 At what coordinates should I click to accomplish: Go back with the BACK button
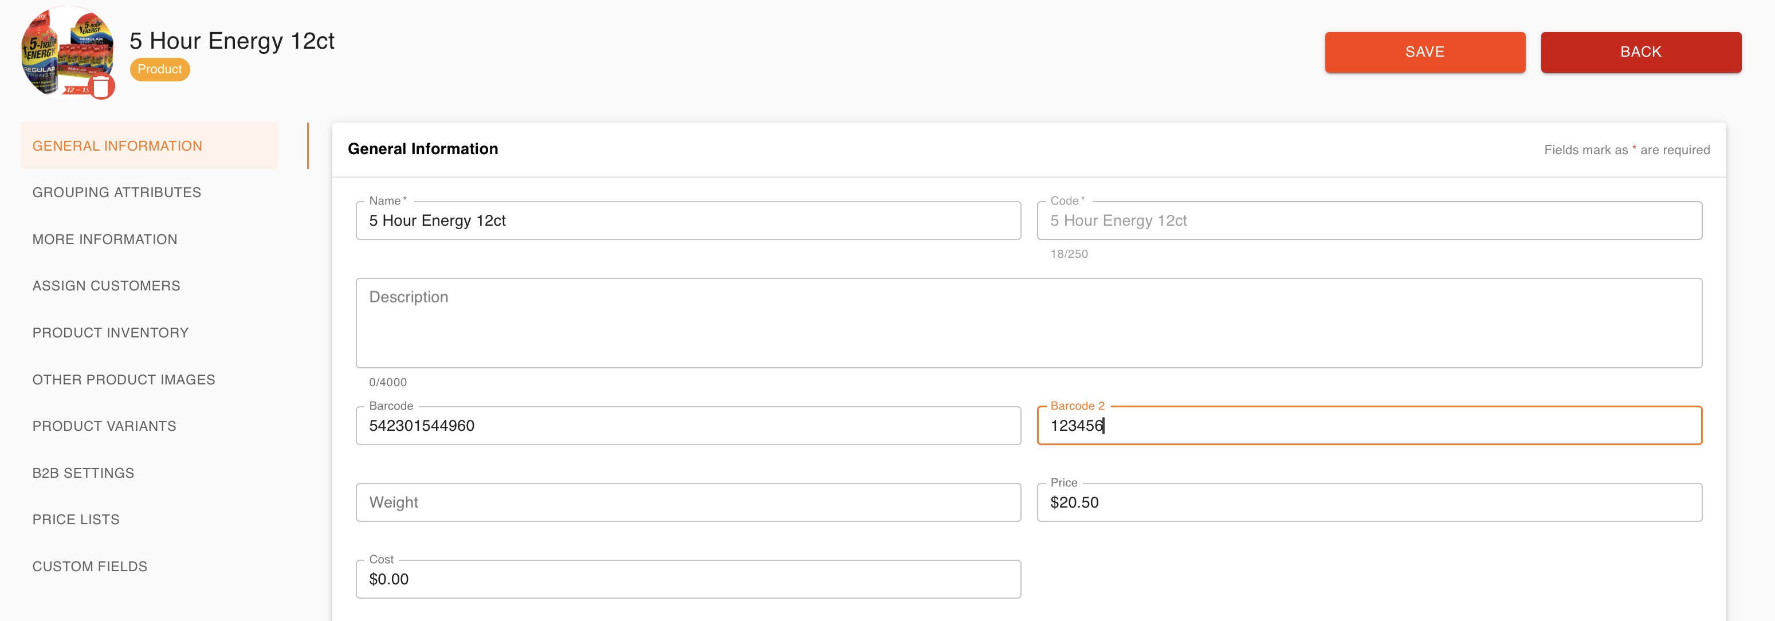(x=1640, y=52)
